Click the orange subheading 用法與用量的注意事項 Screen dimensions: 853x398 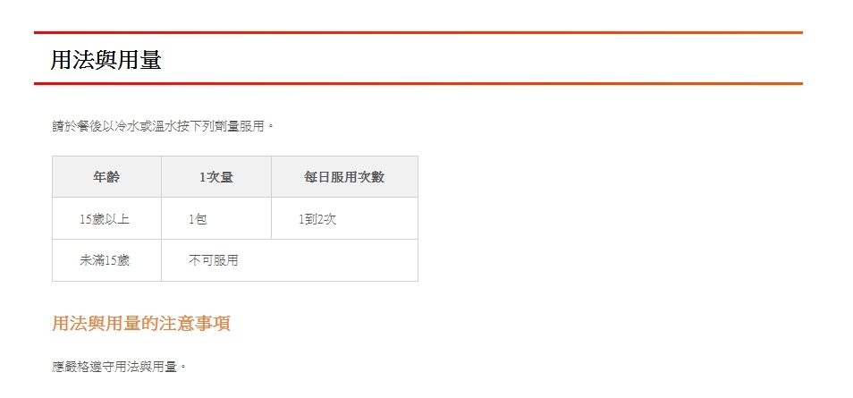tap(141, 324)
